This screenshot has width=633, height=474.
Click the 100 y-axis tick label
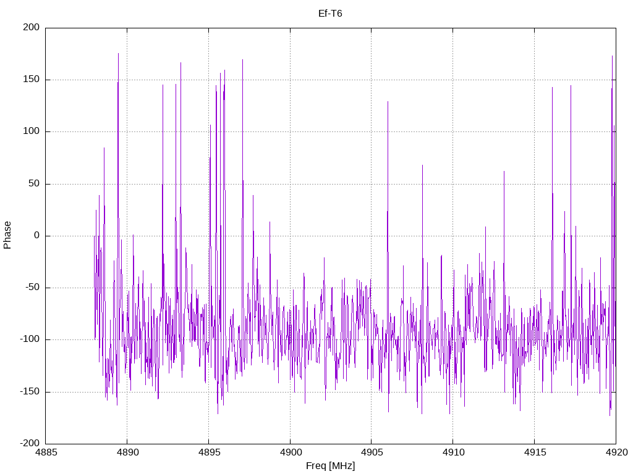click(x=32, y=131)
